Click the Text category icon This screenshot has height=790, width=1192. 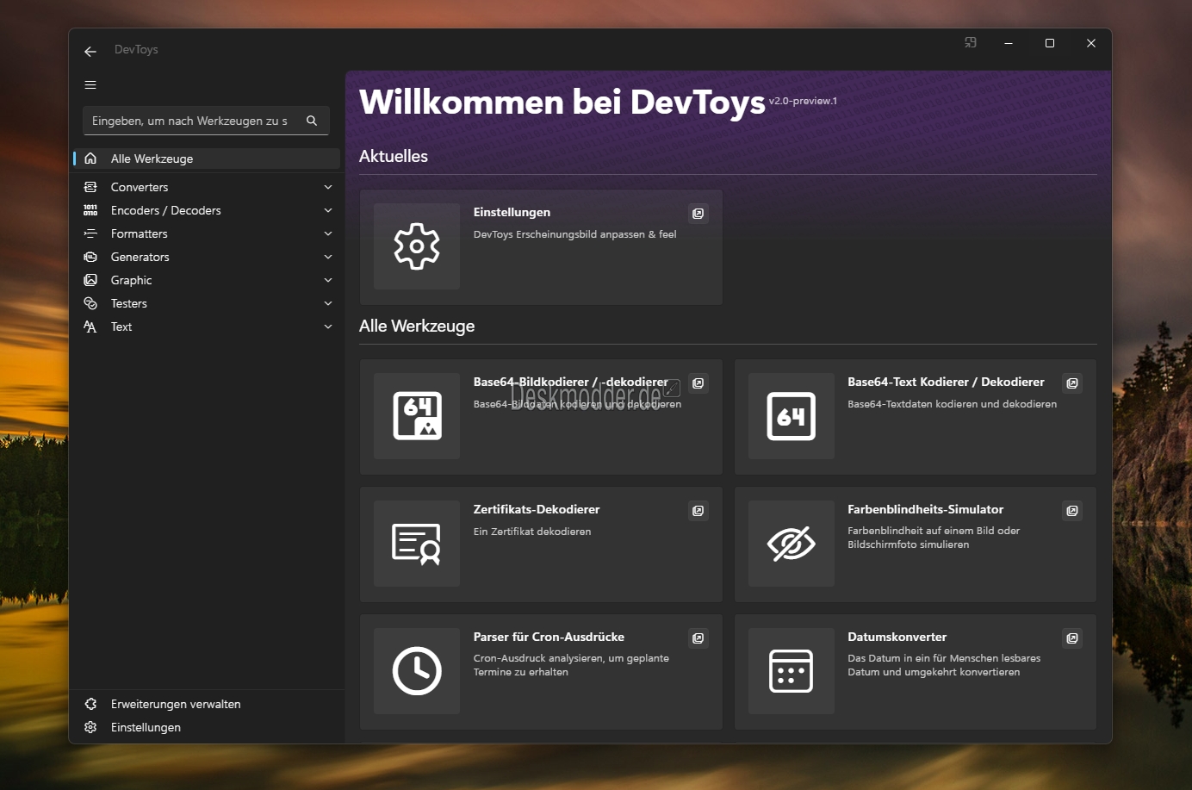90,327
